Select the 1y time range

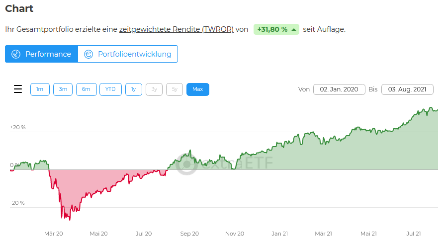[x=134, y=89]
